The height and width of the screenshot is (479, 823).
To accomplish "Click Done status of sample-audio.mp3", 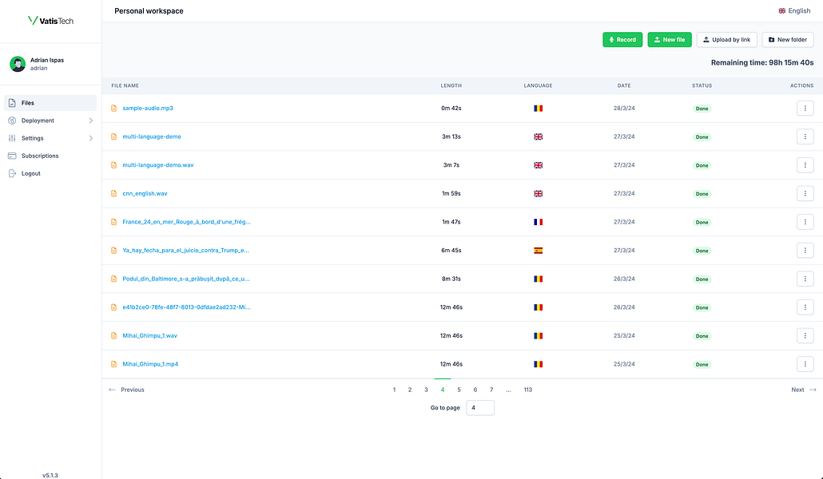I will 702,109.
